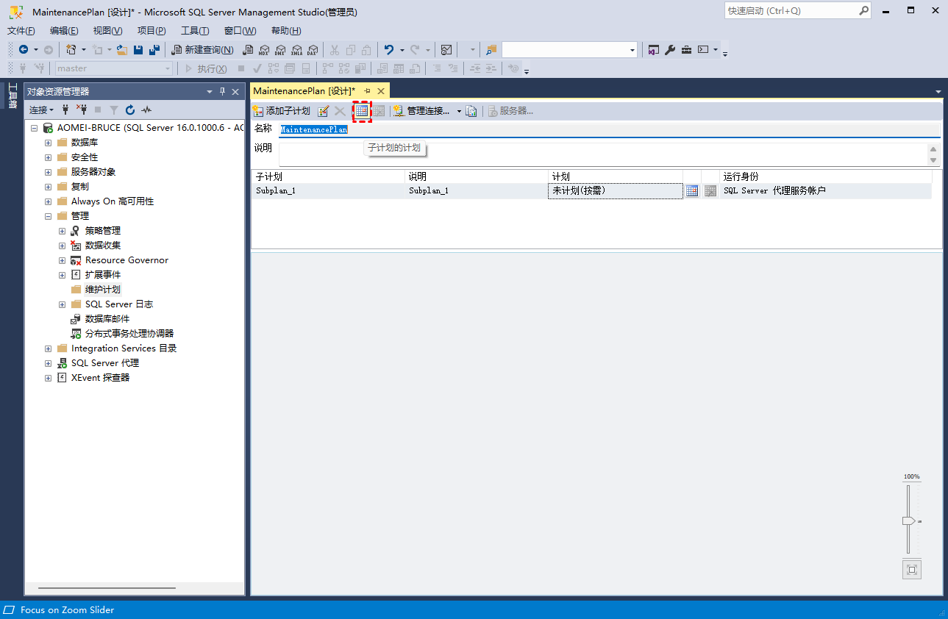
Task: Open the toolbox briefcase icon
Action: coord(686,50)
